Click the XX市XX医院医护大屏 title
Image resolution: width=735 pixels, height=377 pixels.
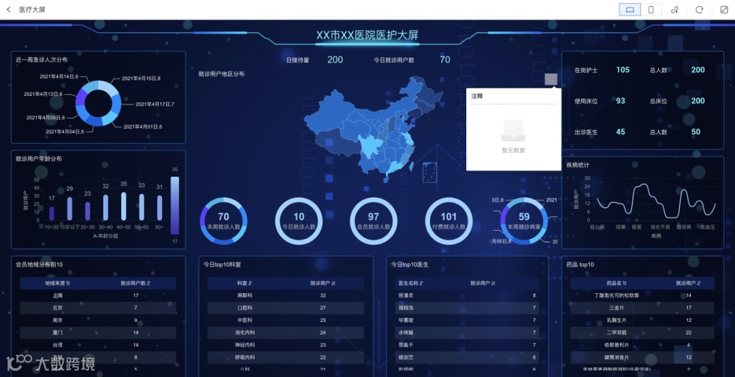[x=367, y=35]
